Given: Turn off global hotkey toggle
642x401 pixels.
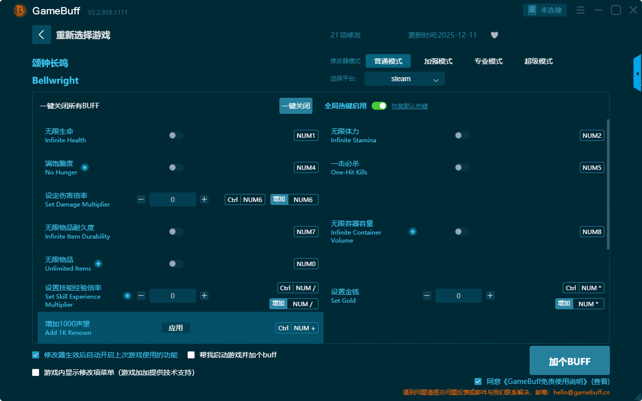Looking at the screenshot, I should [x=379, y=106].
